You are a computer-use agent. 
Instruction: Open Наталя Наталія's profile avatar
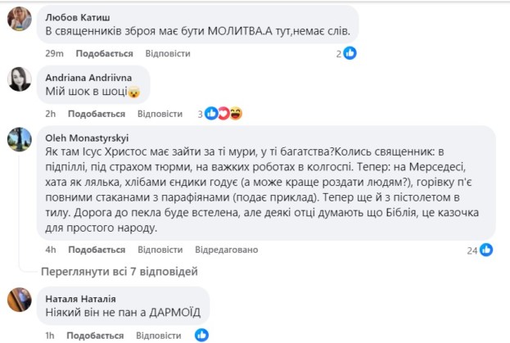(x=19, y=300)
